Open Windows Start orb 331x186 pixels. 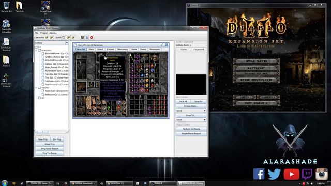click(5, 183)
